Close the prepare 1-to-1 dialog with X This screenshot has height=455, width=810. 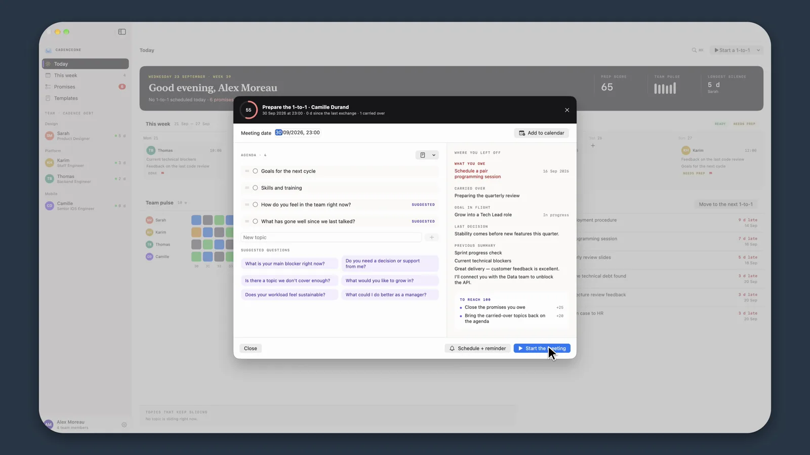[567, 110]
